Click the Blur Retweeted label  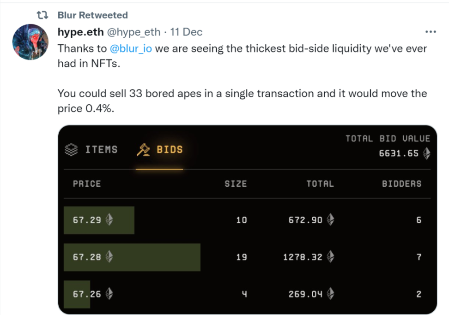click(x=92, y=15)
